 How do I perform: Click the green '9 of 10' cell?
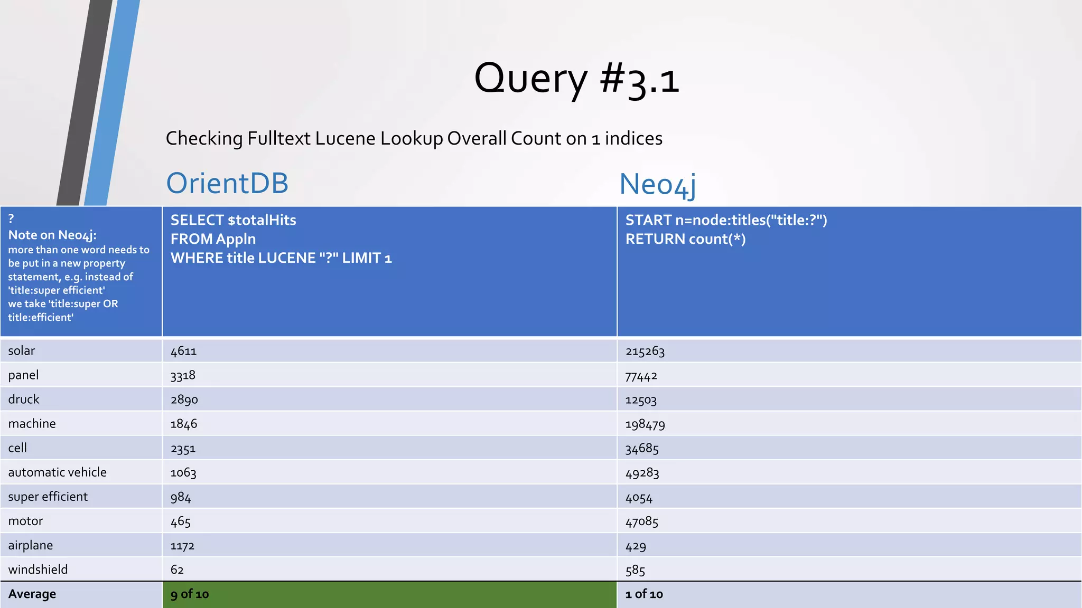389,595
